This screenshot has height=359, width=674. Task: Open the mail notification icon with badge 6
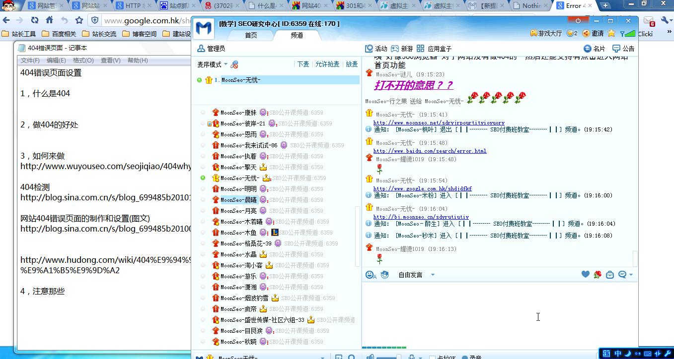pos(649,21)
